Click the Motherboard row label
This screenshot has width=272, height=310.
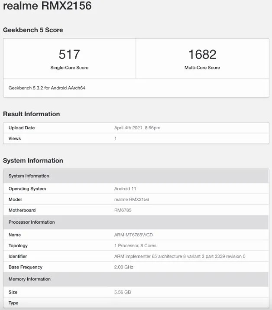pyautogui.click(x=22, y=210)
